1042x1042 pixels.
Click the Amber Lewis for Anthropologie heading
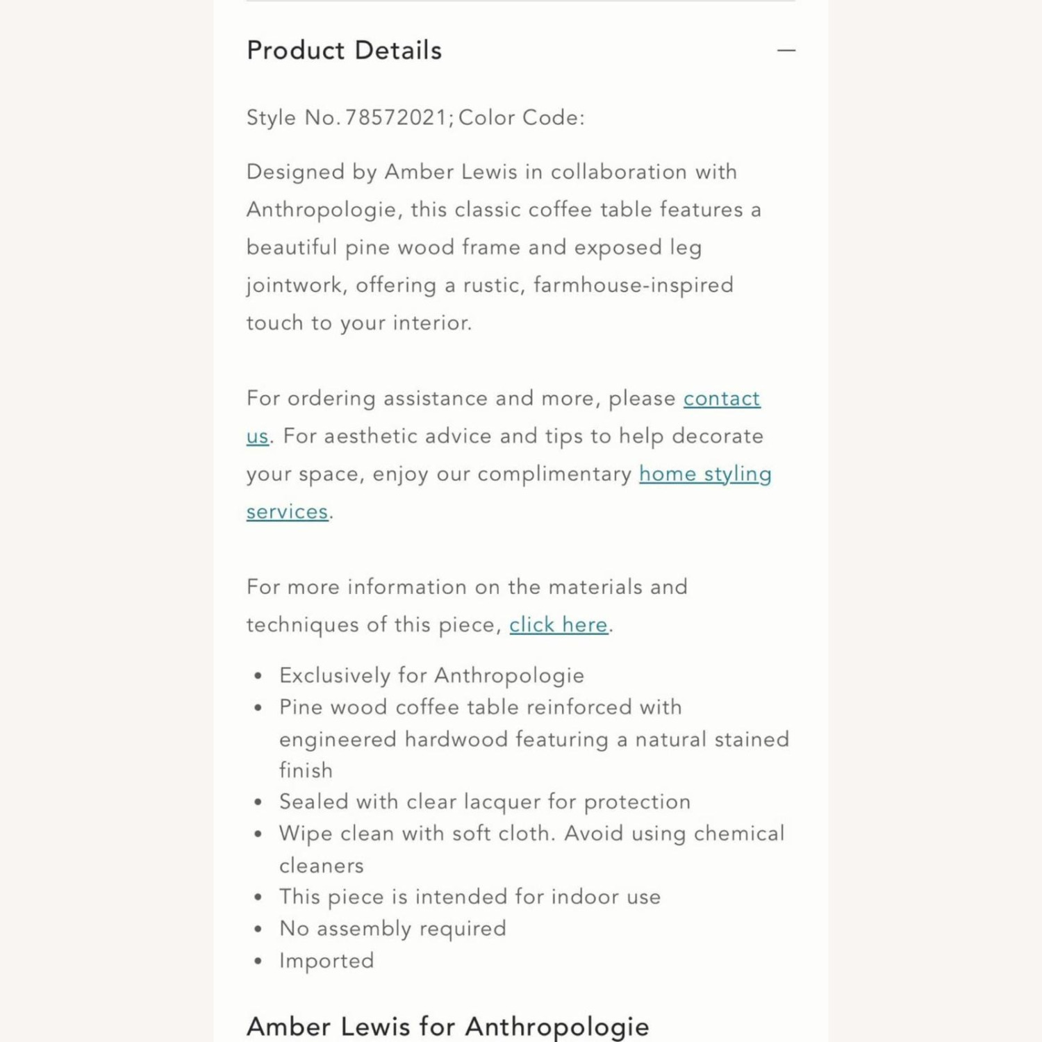click(448, 1027)
